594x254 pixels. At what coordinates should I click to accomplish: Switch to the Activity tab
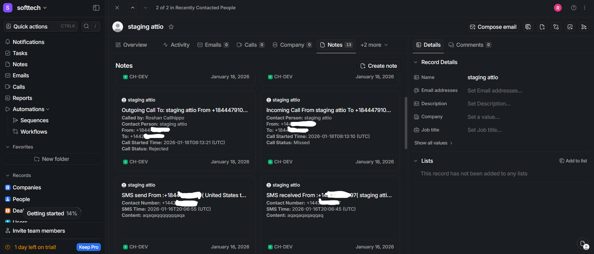click(176, 45)
